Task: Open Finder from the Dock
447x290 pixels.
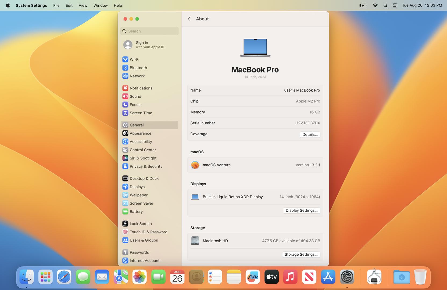Action: [27, 277]
